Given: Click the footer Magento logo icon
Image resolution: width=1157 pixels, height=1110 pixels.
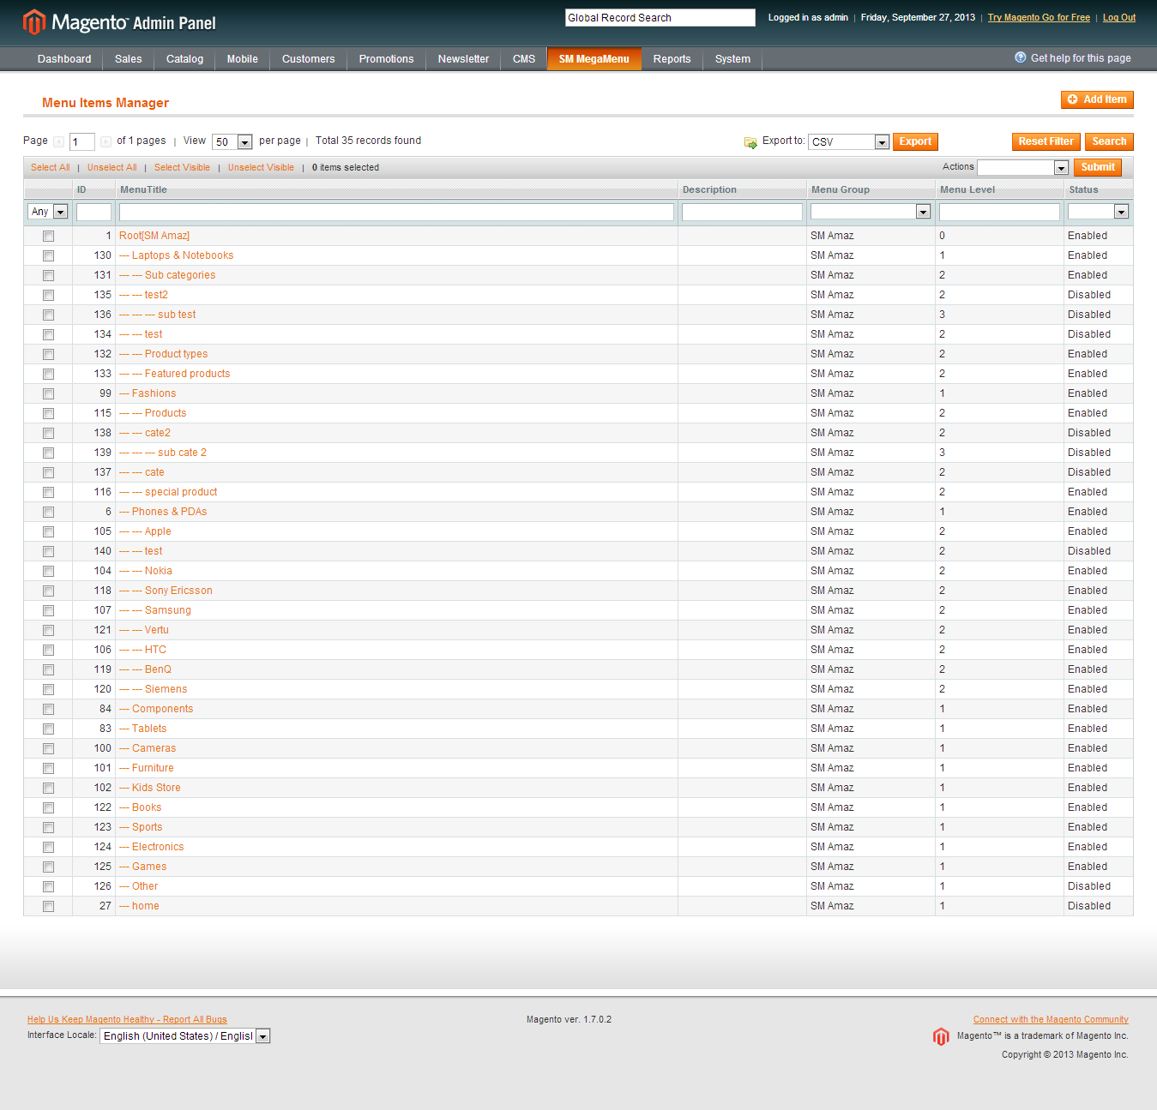Looking at the screenshot, I should [x=941, y=1036].
